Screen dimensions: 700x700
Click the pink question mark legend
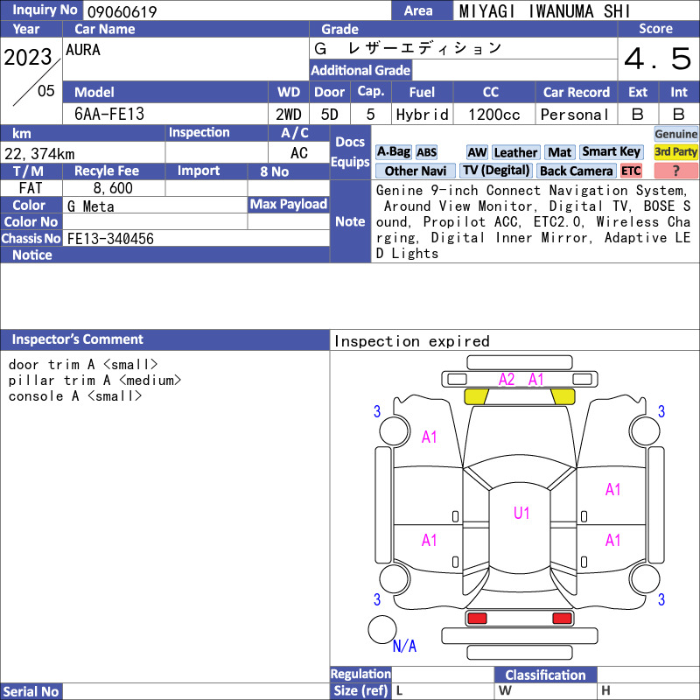pyautogui.click(x=675, y=171)
